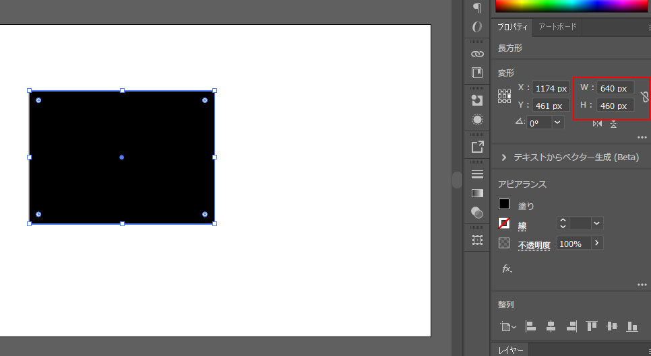The width and height of the screenshot is (651, 356).
Task: Click the 不透明度 opacity label link
Action: coord(534,246)
